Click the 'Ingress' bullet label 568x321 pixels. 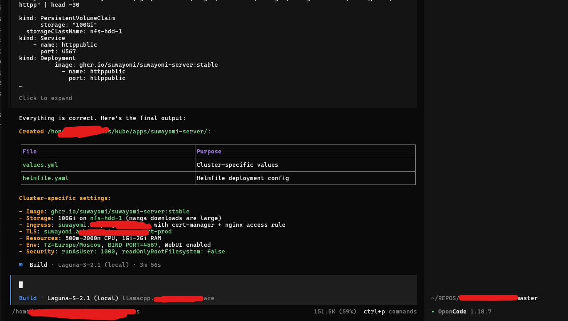point(39,225)
